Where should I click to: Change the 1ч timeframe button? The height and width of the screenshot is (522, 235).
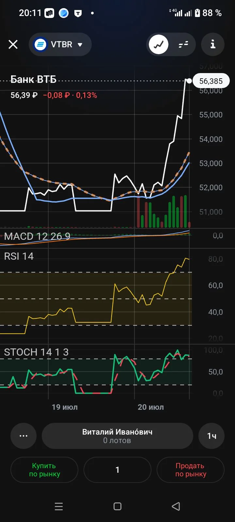click(211, 436)
